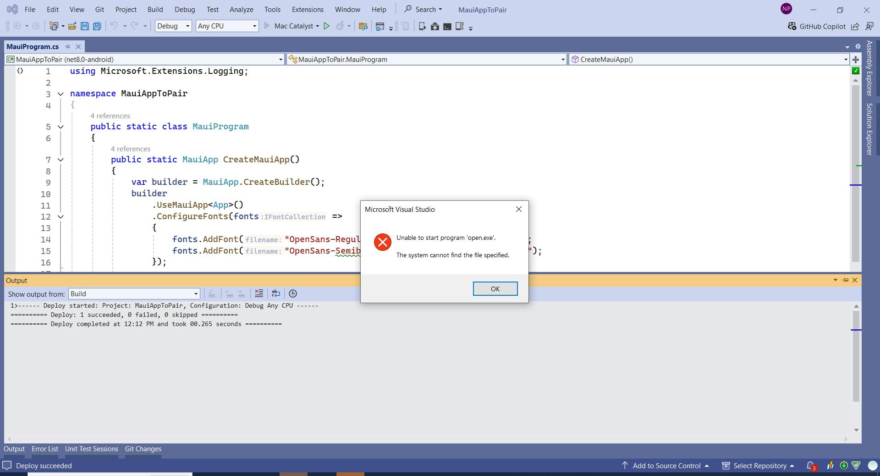Click the green shield V status bar icon

(856, 465)
